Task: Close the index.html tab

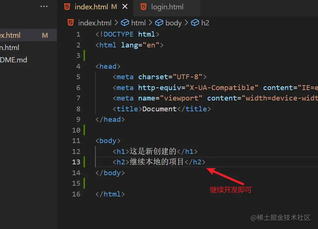Action: (125, 7)
